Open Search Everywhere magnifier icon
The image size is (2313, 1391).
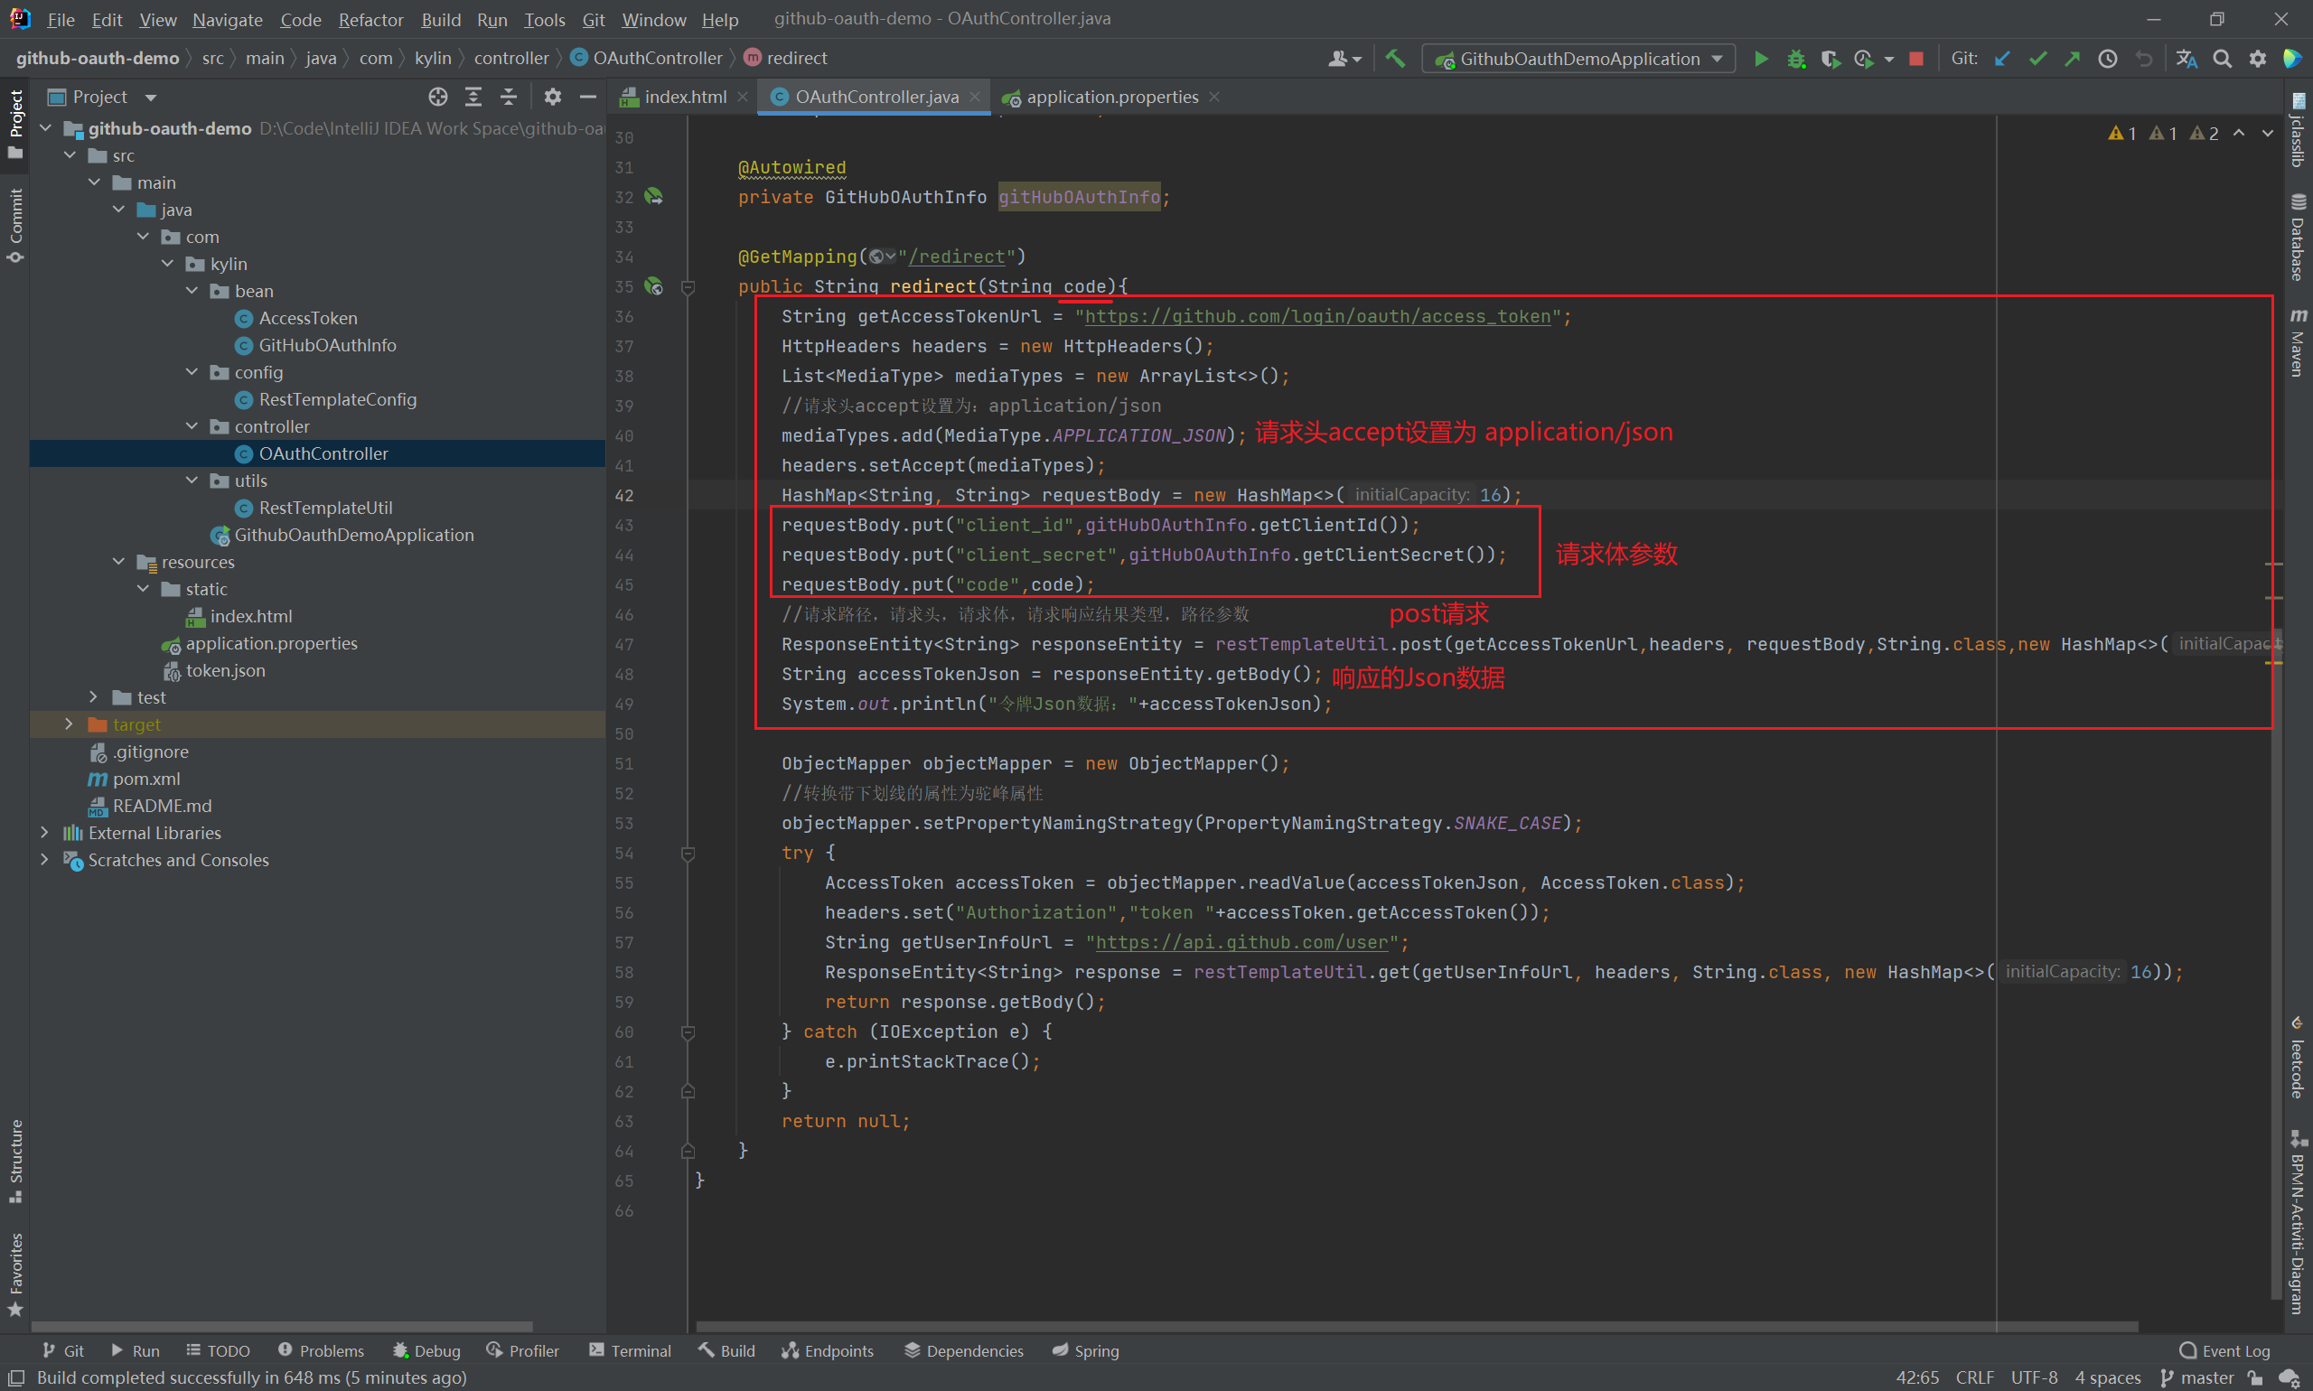pyautogui.click(x=2221, y=59)
